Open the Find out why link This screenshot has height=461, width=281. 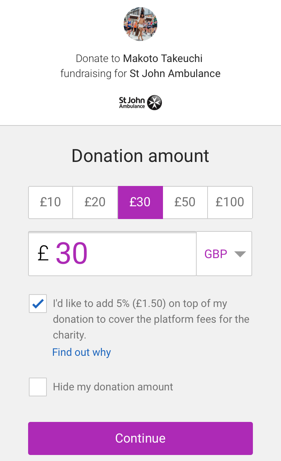[82, 352]
